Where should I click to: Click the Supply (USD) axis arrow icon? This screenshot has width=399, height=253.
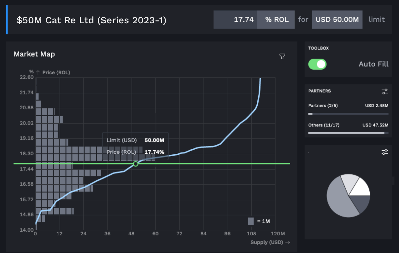point(287,242)
